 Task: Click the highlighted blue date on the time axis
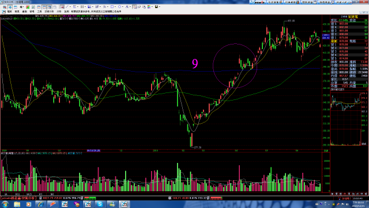(x=93, y=150)
